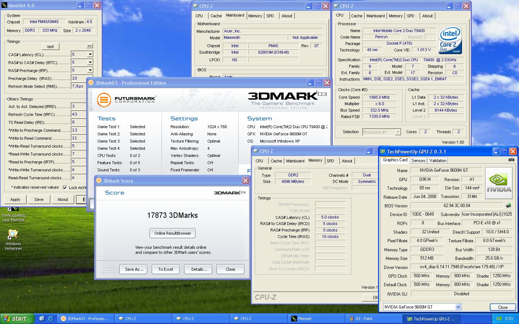Close the 3DMark Score dialog with X
Image resolution: width=519 pixels, height=324 pixels.
pyautogui.click(x=245, y=181)
